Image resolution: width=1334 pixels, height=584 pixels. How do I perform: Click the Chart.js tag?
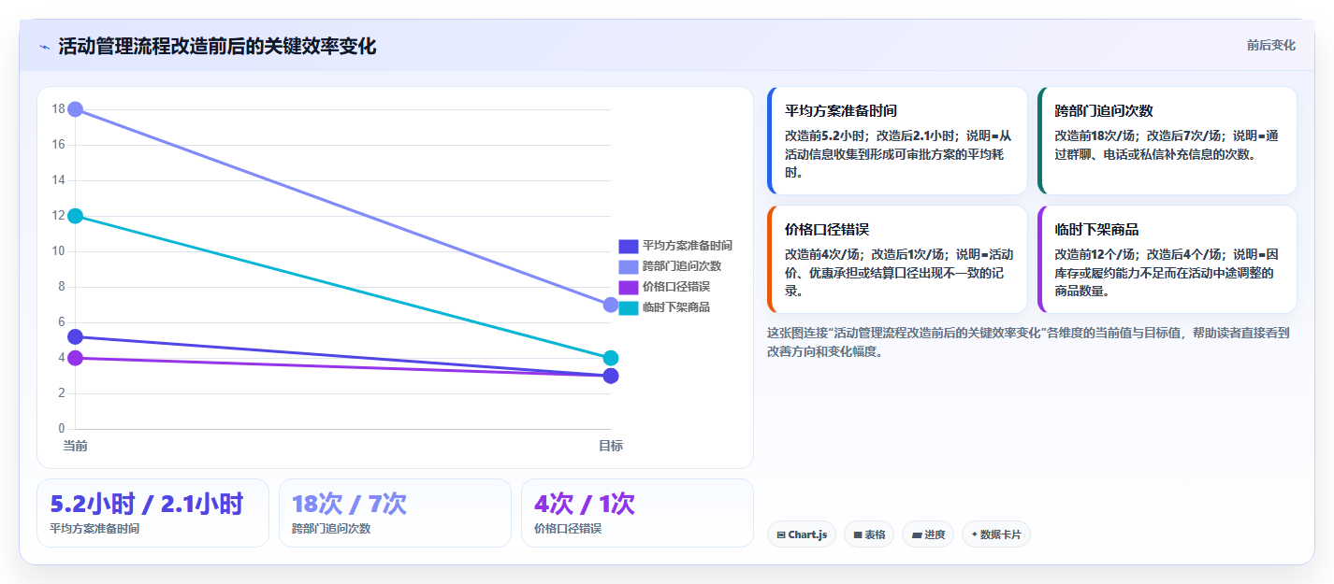[x=802, y=534]
